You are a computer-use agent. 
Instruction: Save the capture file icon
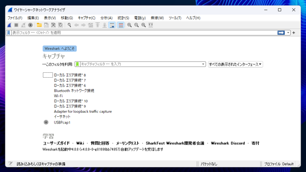[x=46, y=25]
